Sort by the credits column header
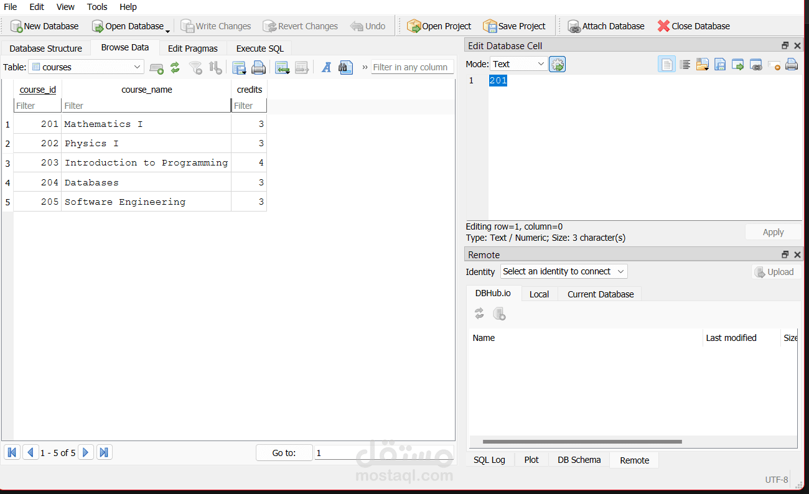This screenshot has height=494, width=809. 249,89
